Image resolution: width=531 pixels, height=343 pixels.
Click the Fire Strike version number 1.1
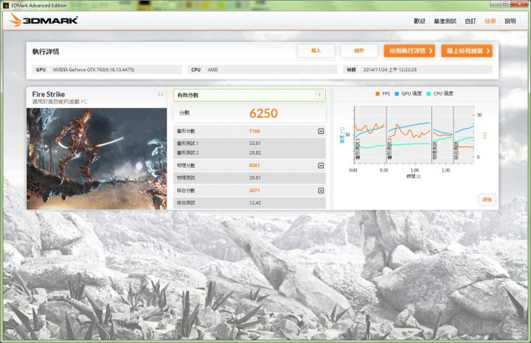(x=160, y=94)
